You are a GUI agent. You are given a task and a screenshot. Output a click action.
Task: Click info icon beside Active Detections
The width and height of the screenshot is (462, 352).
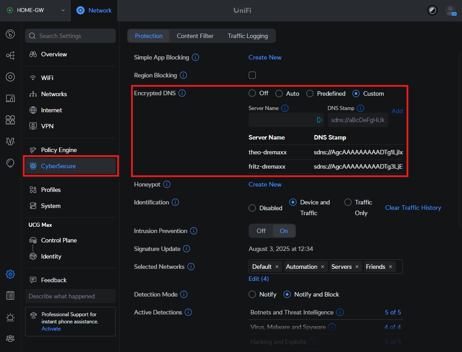click(188, 312)
